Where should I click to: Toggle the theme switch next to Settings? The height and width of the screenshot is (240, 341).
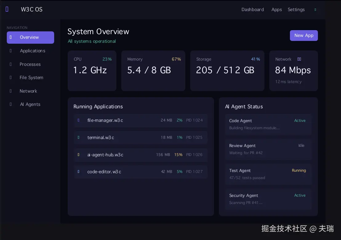tap(315, 10)
